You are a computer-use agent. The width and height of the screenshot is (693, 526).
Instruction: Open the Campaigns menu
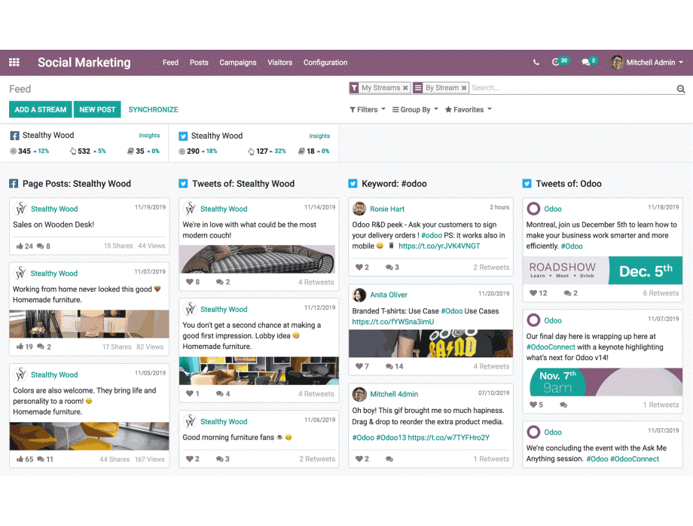tap(238, 63)
